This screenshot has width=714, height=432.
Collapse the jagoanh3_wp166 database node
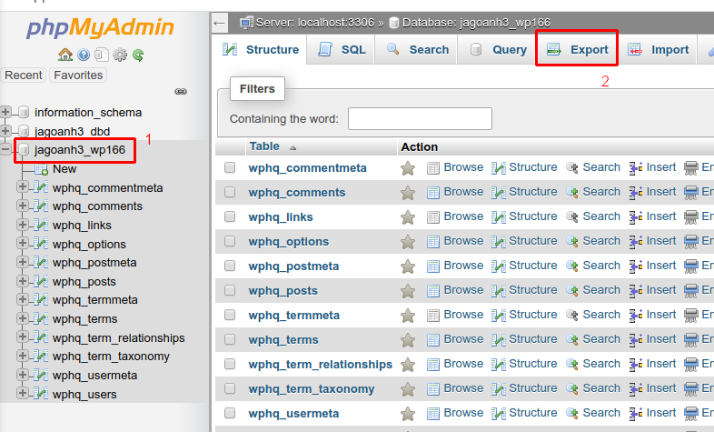[x=7, y=150]
